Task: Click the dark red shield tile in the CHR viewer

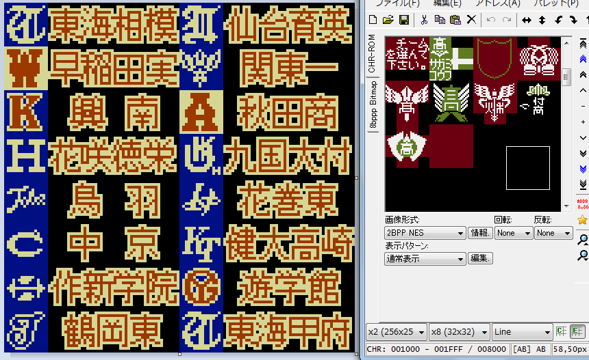Action: 494,59
